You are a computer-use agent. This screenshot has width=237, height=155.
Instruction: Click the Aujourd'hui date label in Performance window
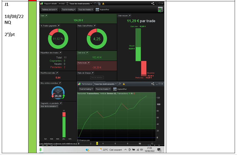point(122,89)
